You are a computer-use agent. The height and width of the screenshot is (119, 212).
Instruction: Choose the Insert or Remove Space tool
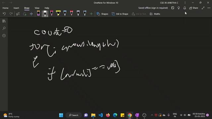pyautogui.click(x=31, y=14)
